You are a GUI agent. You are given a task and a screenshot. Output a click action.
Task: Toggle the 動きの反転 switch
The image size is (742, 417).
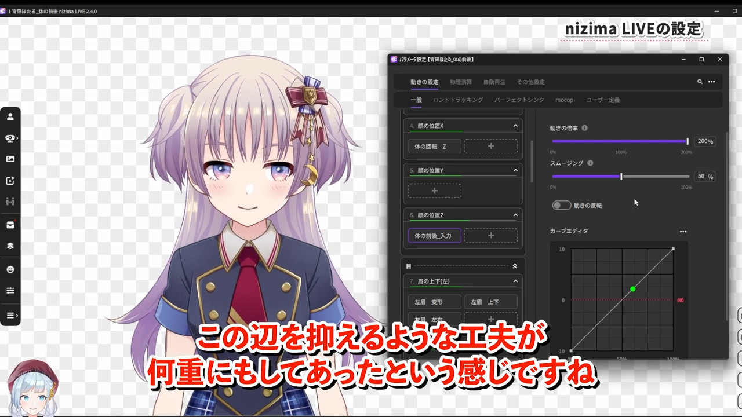[x=561, y=206]
